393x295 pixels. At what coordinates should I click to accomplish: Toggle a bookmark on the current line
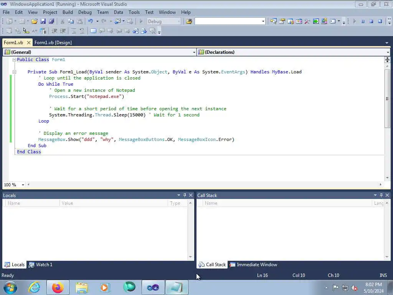pos(93,31)
